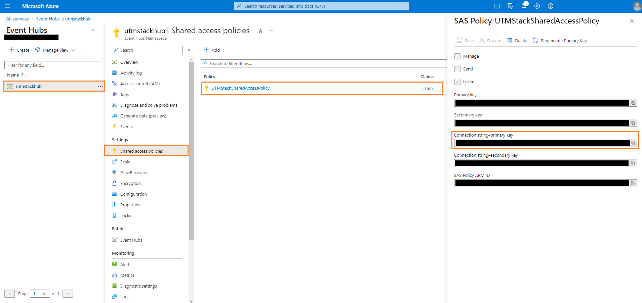Open the user account avatar
The width and height of the screenshot is (642, 303).
(x=637, y=6)
